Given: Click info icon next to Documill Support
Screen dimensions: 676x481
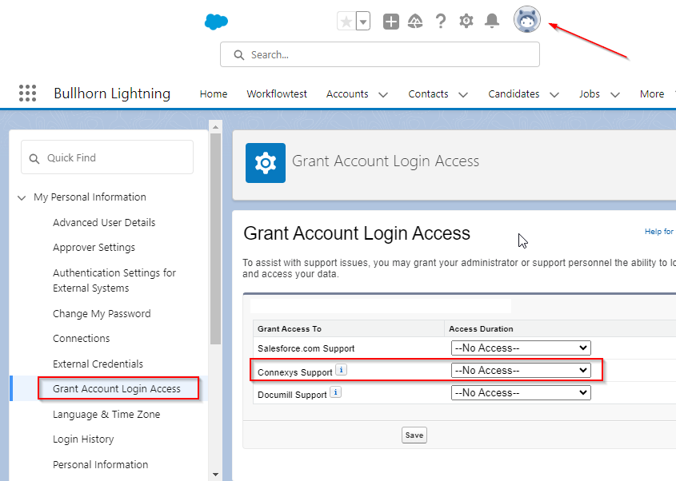Looking at the screenshot, I should tap(335, 392).
